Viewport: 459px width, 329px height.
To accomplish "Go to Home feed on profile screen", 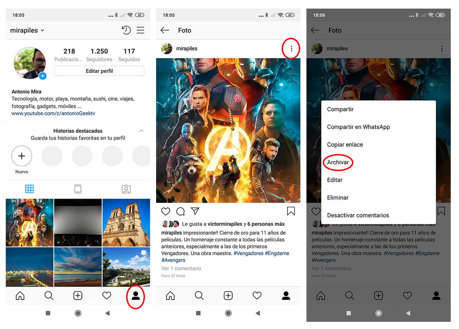I will coord(20,295).
